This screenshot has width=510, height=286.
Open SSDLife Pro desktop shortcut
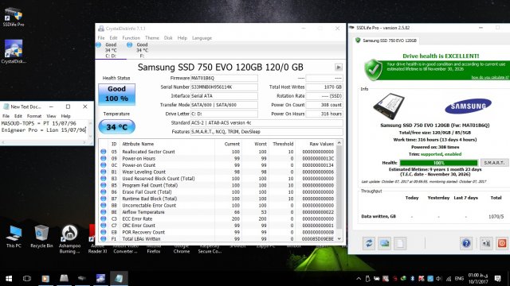click(x=14, y=17)
